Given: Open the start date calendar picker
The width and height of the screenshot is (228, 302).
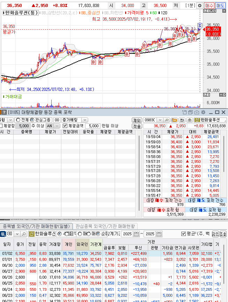Looking at the screenshot, I should click(x=136, y=234).
